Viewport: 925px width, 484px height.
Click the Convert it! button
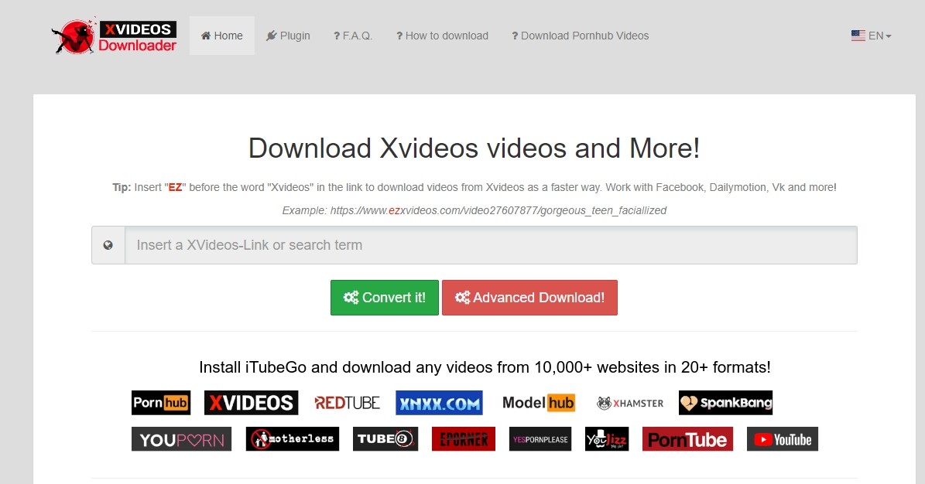pos(384,297)
